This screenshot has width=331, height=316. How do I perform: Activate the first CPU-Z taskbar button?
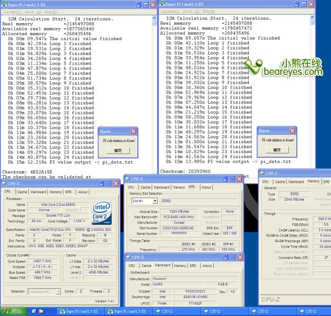pos(176,311)
